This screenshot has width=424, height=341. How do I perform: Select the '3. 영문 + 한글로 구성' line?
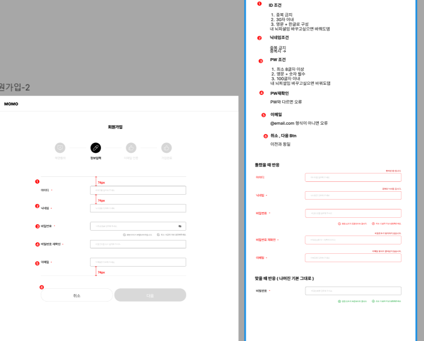(289, 24)
